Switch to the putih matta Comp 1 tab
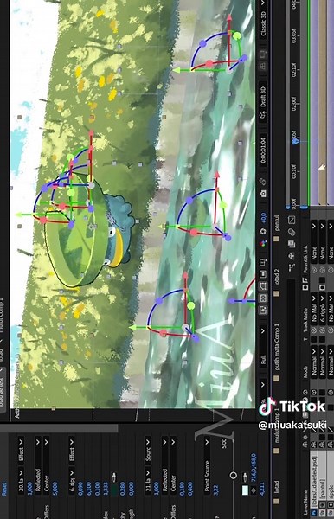The height and width of the screenshot is (519, 334). [277, 347]
